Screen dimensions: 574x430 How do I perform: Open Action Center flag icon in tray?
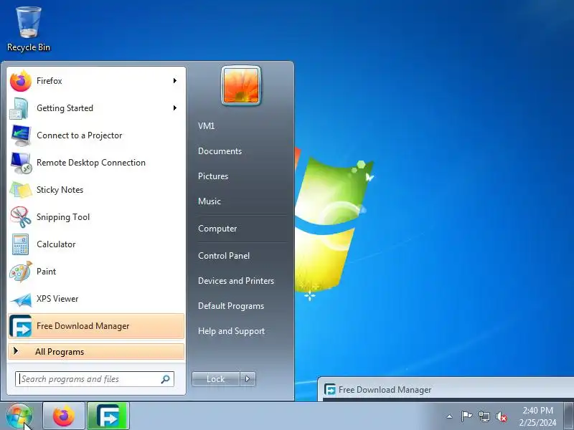[466, 416]
